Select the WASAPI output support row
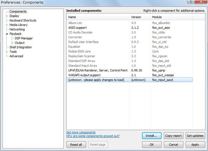The height and width of the screenshot is (151, 208). pyautogui.click(x=130, y=75)
